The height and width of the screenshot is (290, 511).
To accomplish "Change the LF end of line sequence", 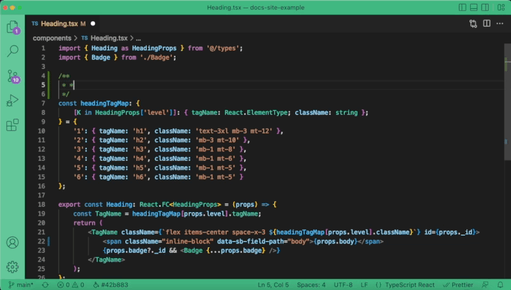I will coord(364,285).
